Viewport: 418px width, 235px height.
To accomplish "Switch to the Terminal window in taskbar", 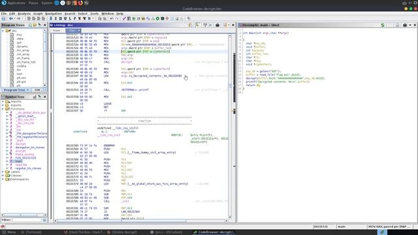I will 32,232.
